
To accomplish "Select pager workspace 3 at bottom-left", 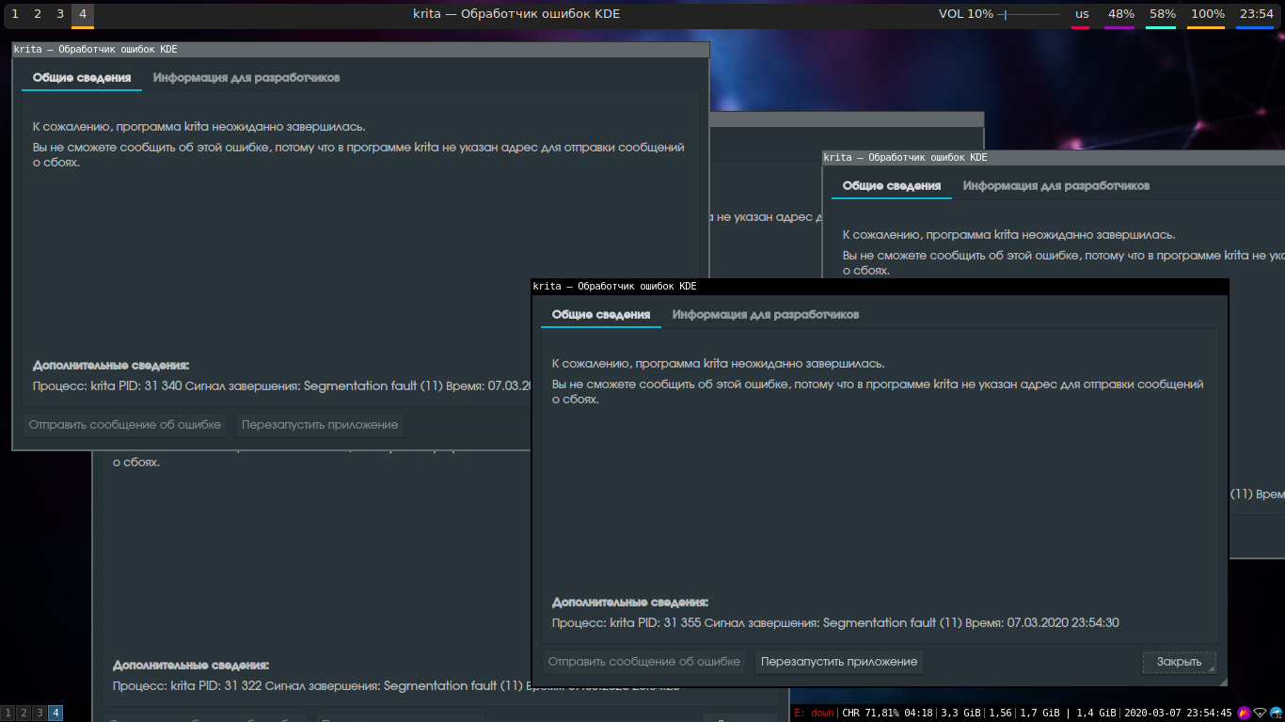I will pyautogui.click(x=40, y=714).
